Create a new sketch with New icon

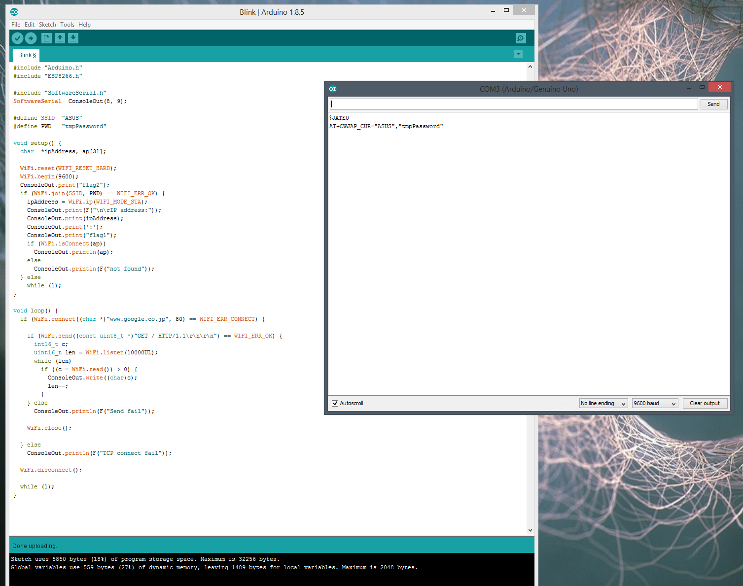(46, 38)
